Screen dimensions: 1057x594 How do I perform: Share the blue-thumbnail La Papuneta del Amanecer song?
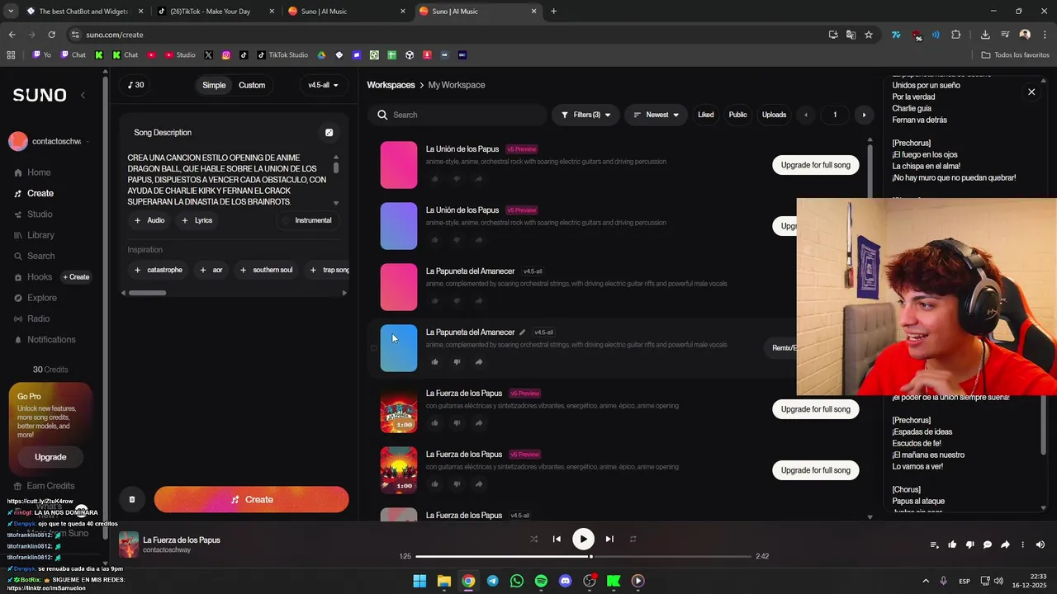tap(479, 361)
